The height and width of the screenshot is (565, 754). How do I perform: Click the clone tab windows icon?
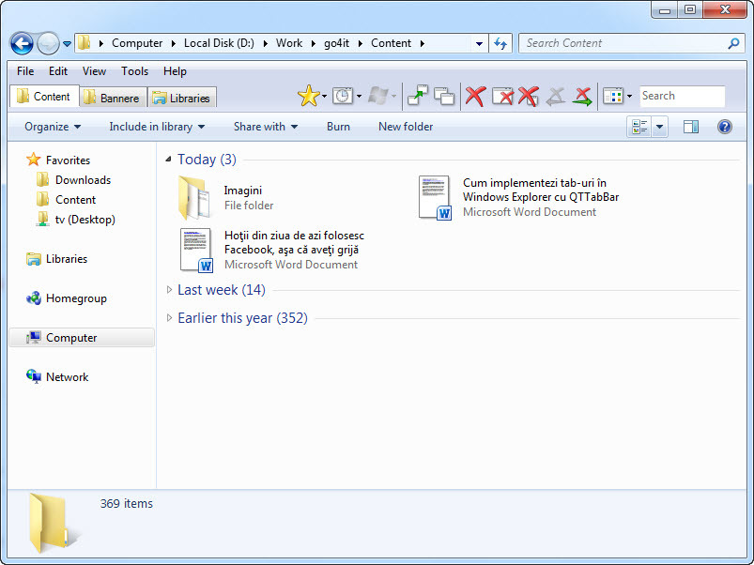(444, 96)
